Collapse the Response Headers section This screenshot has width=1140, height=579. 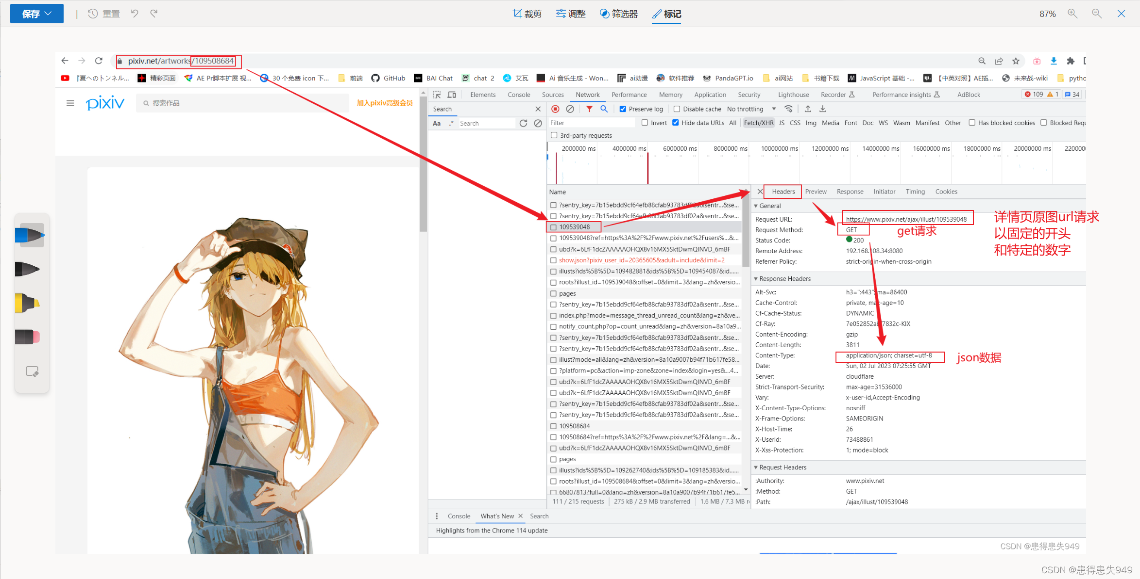[x=756, y=279]
